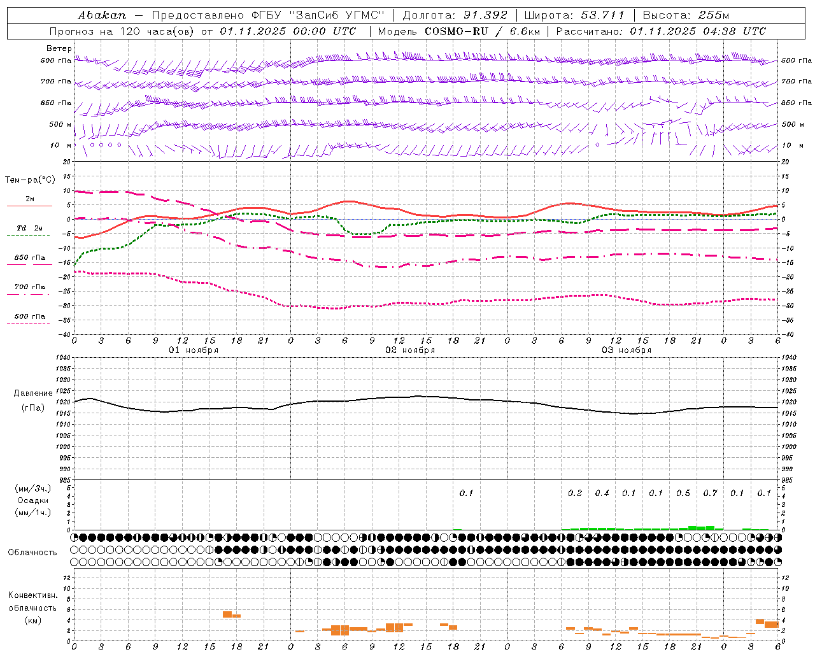Click the station name "Abakan" in the header

click(102, 15)
